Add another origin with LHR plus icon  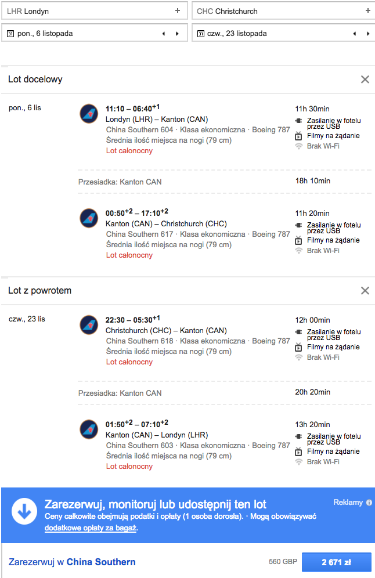178,10
